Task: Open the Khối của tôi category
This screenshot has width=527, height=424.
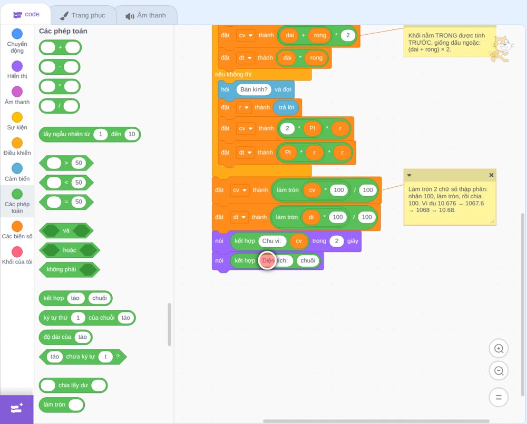Action: tap(17, 255)
